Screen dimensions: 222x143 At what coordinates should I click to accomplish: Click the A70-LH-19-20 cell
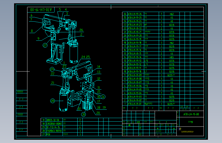pos(134,36)
